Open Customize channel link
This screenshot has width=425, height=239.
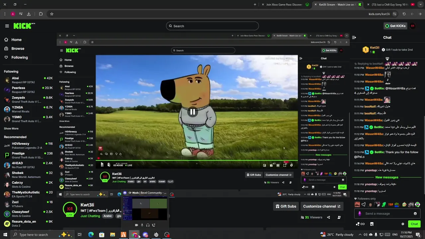(x=322, y=206)
